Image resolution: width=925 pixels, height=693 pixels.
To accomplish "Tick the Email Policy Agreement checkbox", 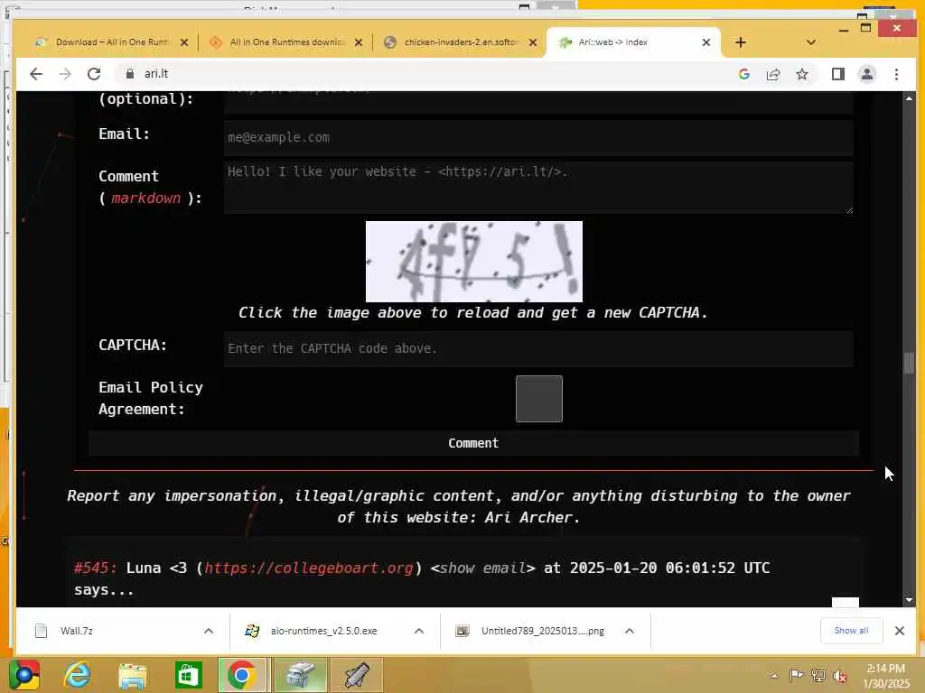I will tap(539, 399).
